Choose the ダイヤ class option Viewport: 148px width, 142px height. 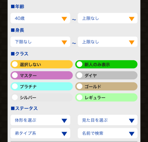(106, 75)
